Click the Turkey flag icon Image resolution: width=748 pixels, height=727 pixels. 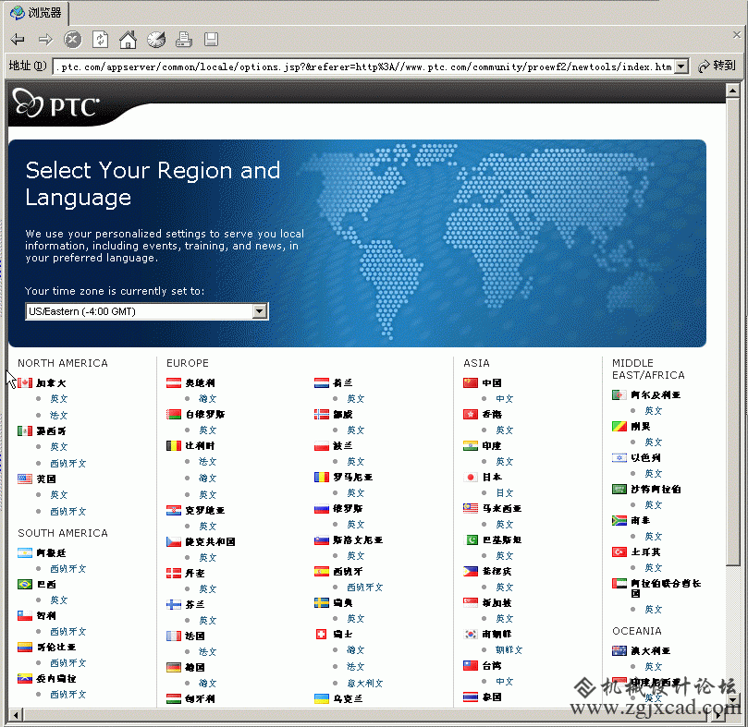[619, 552]
